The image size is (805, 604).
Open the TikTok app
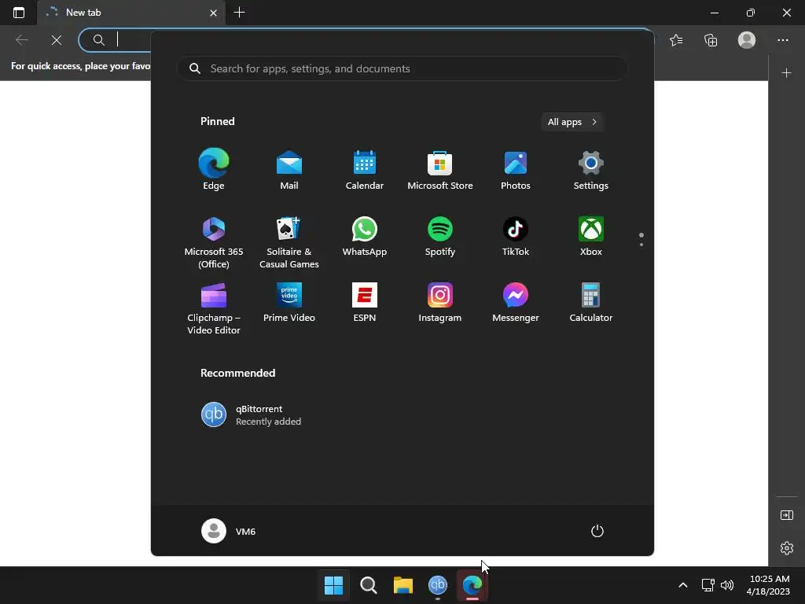[x=516, y=236]
